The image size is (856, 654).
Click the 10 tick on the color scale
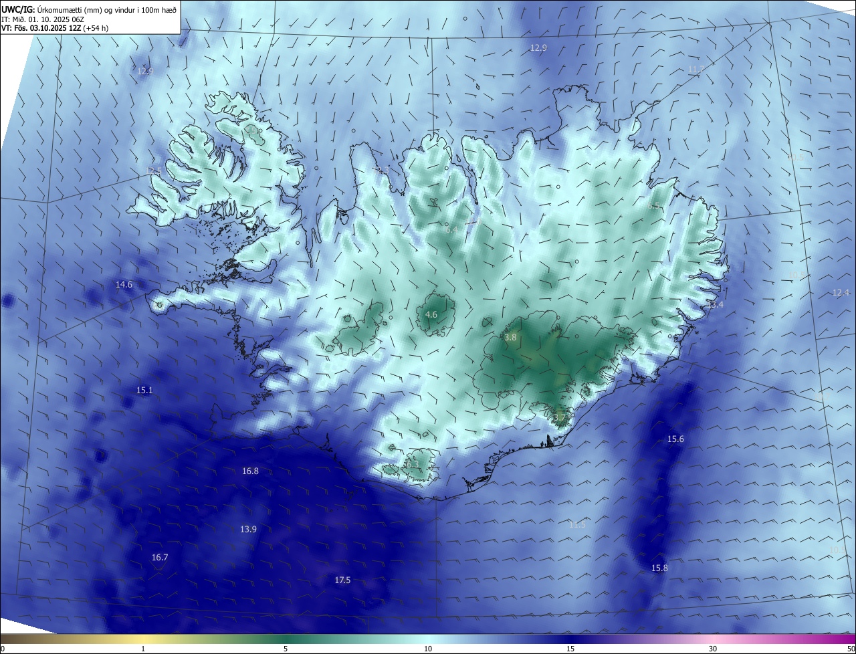[x=428, y=649]
